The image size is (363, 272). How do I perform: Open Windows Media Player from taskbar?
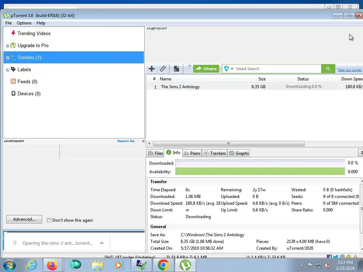pos(119,265)
